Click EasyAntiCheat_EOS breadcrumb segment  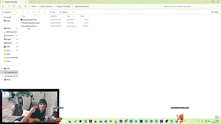click(82, 6)
